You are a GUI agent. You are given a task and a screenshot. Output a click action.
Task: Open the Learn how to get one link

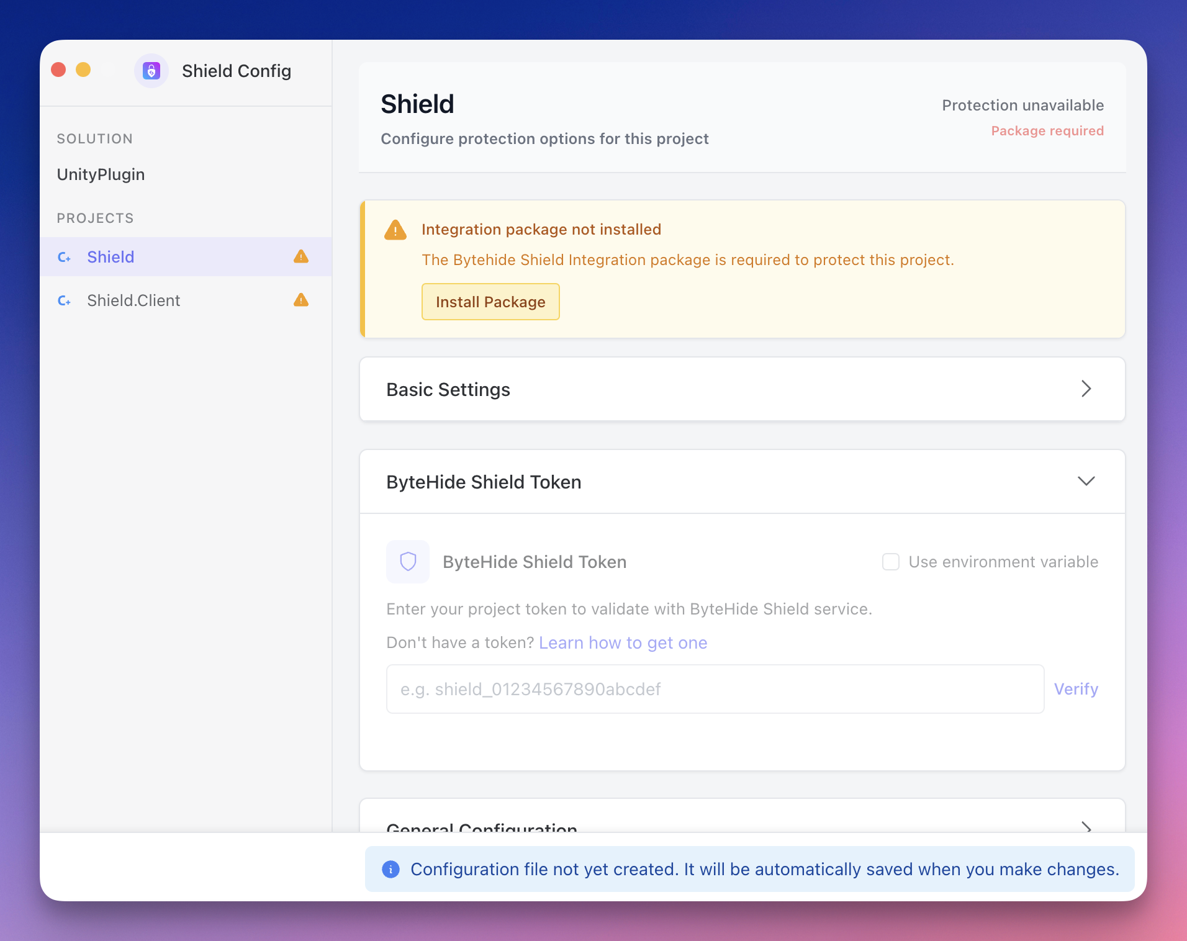point(623,643)
